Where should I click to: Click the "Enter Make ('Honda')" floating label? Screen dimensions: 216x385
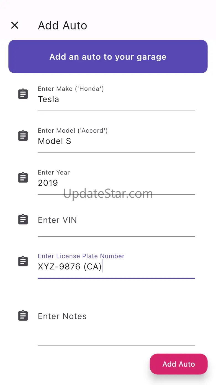tap(71, 89)
